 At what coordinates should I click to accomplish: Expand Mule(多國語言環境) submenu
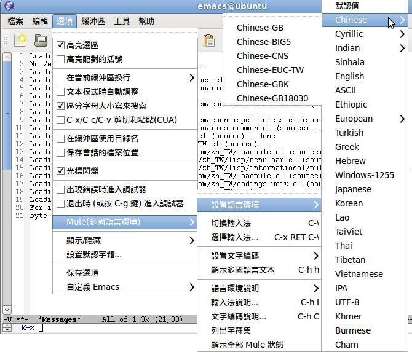pyautogui.click(x=125, y=222)
